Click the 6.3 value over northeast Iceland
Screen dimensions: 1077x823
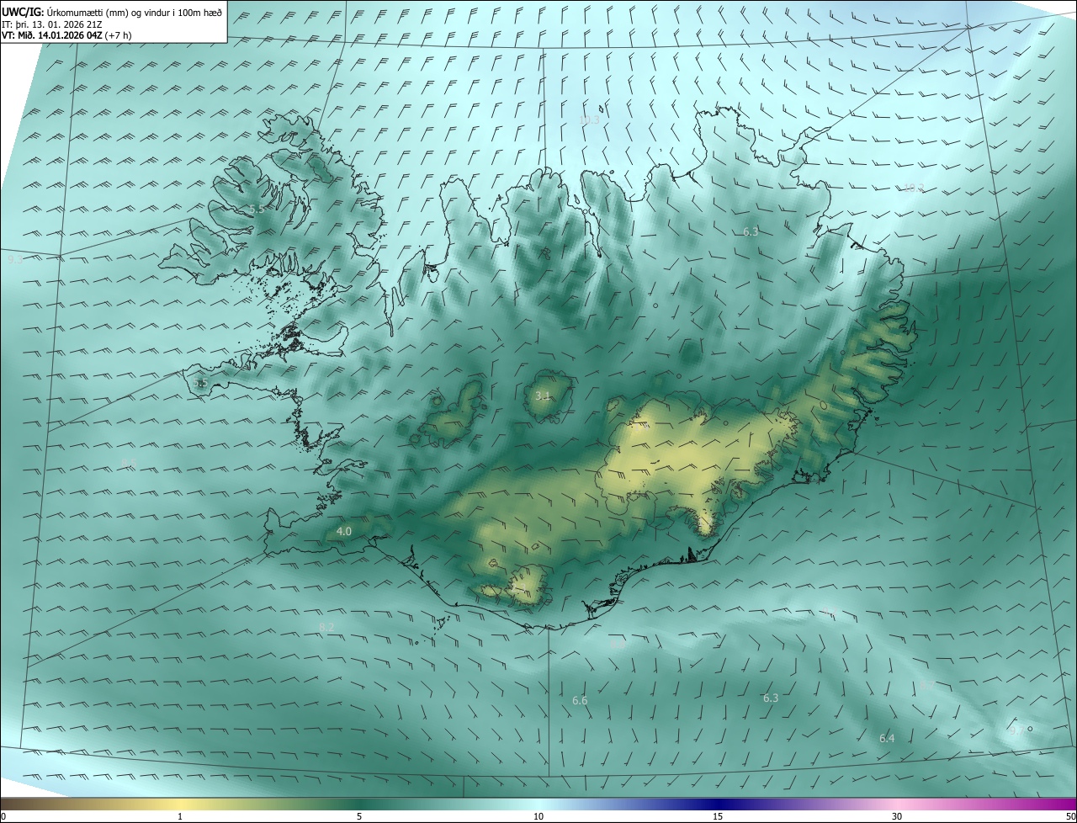[x=751, y=231]
